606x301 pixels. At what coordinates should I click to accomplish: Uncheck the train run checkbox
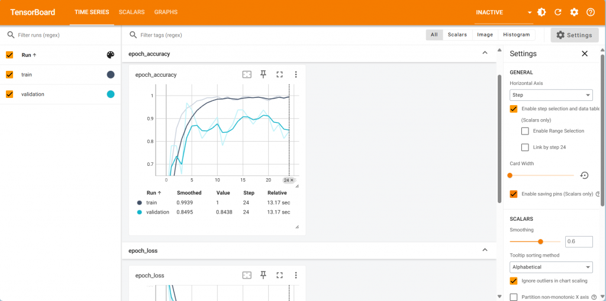(x=9, y=75)
